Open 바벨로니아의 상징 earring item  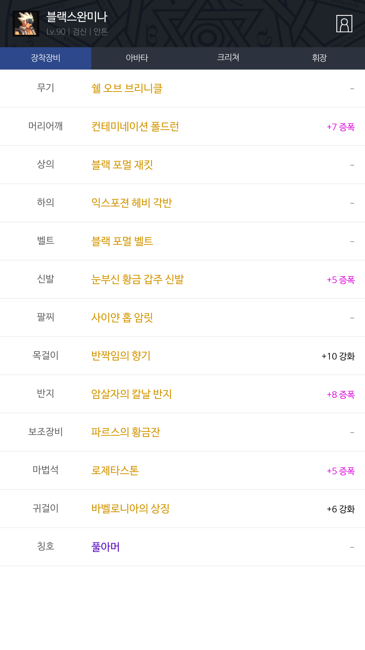130,509
